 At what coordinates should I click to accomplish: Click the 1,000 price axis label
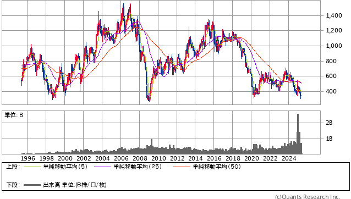(x=334, y=46)
